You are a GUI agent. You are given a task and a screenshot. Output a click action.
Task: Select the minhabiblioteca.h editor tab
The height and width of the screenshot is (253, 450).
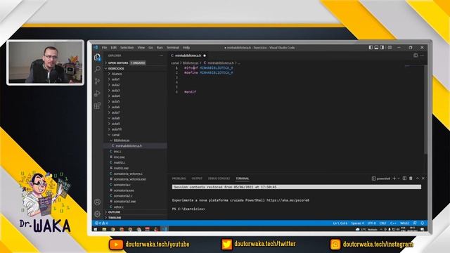tap(188, 56)
